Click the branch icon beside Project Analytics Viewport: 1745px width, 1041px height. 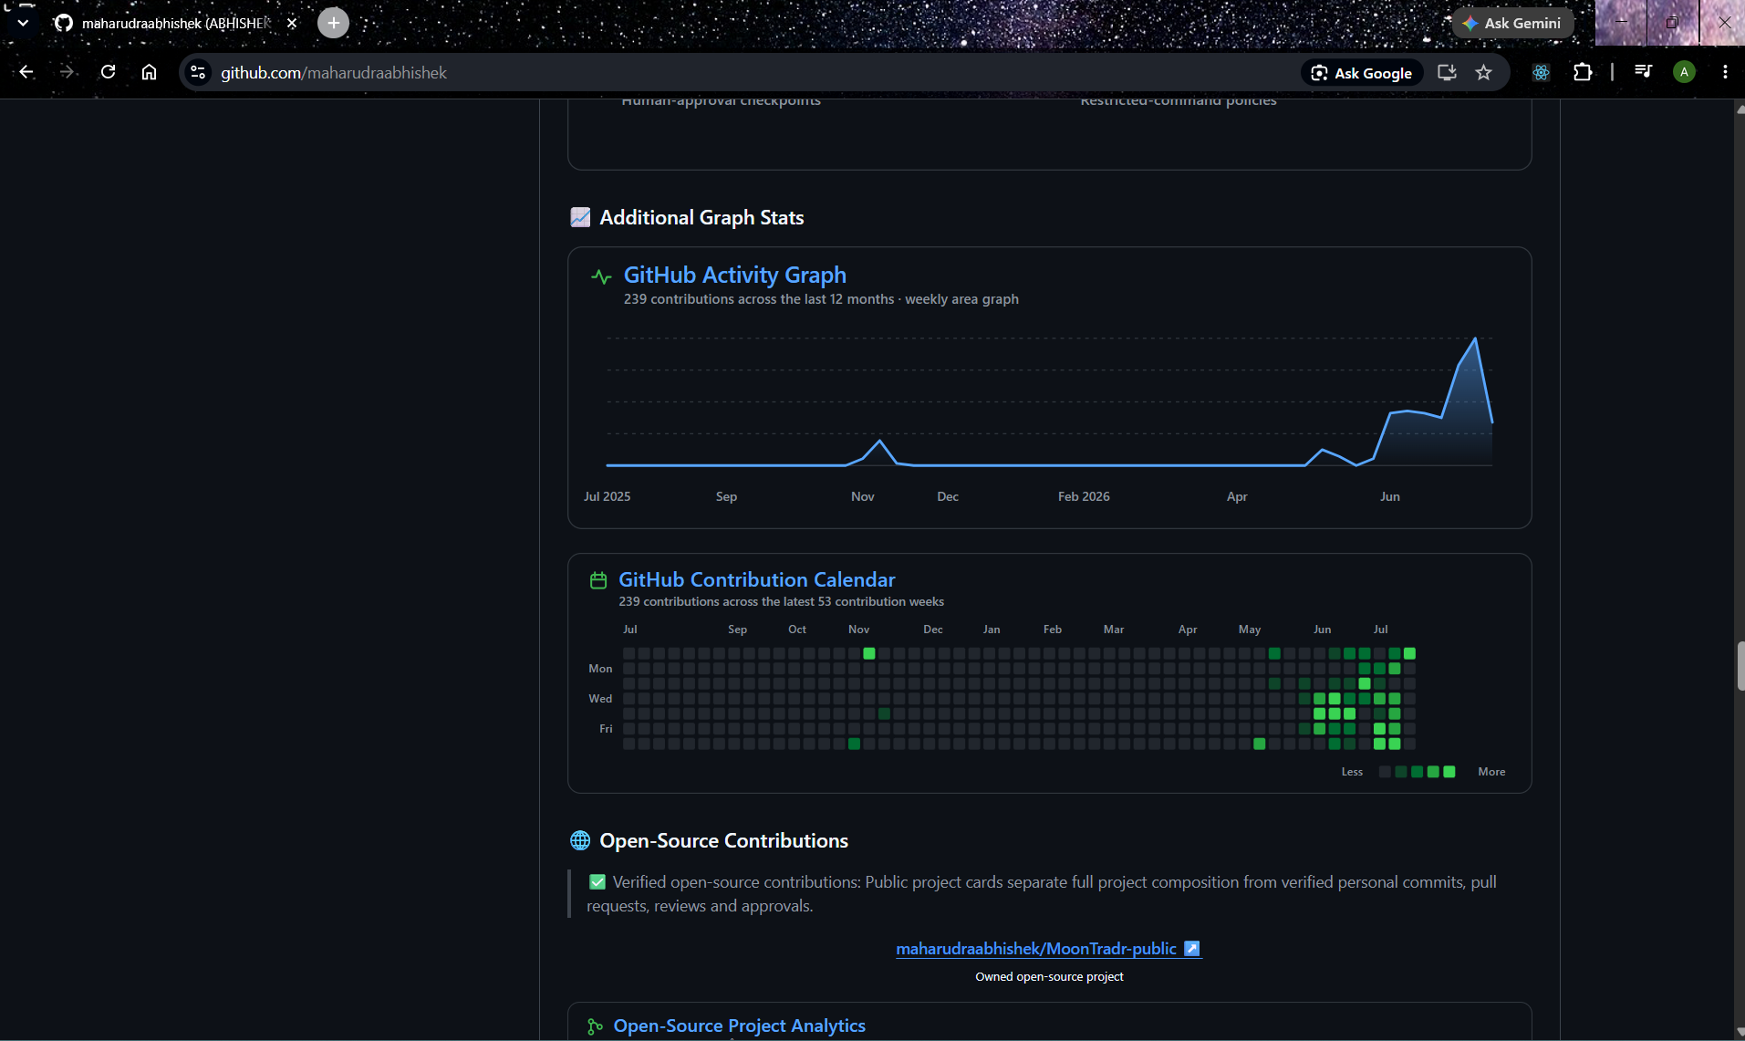(x=595, y=1026)
